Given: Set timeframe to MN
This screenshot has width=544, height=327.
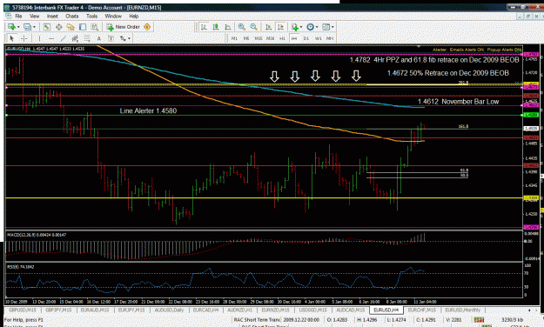Looking at the screenshot, I should tap(330, 38).
